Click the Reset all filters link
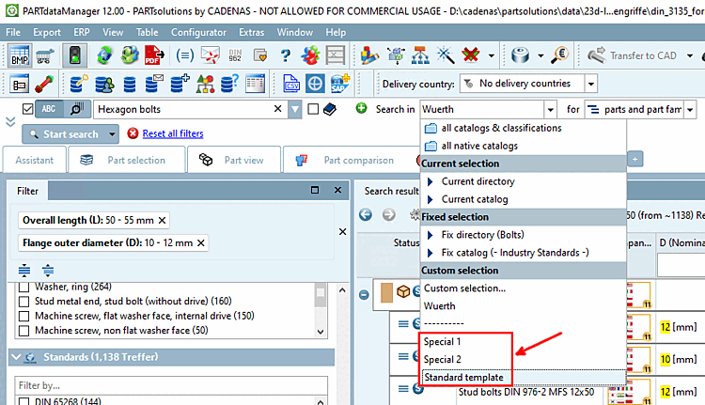This screenshot has width=705, height=405. click(x=173, y=133)
